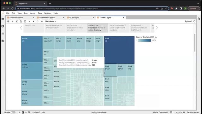This screenshot has width=202, height=114.
Task: Interrupt the kernel stop icon
Action: [x=33, y=21]
